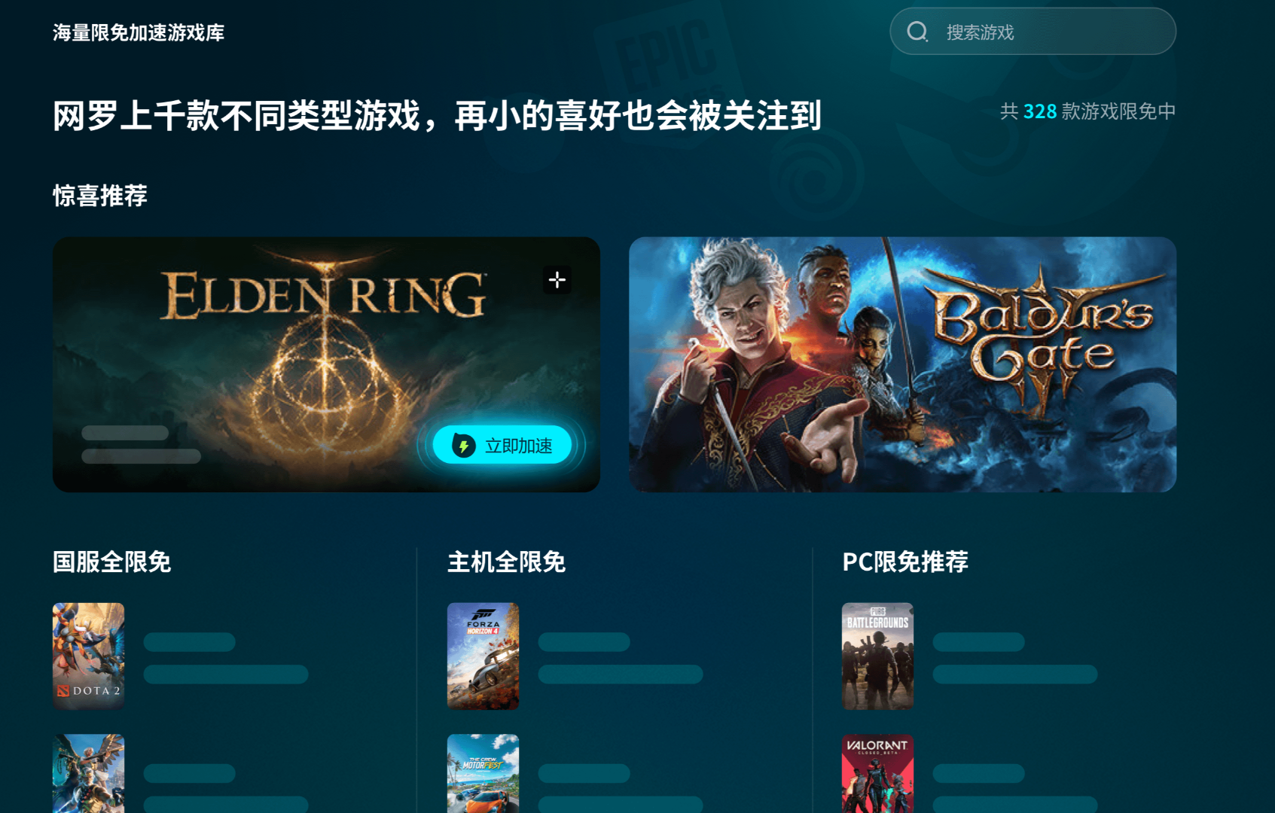
Task: Open the second game cover under 国服全限免
Action: pyautogui.click(x=89, y=774)
